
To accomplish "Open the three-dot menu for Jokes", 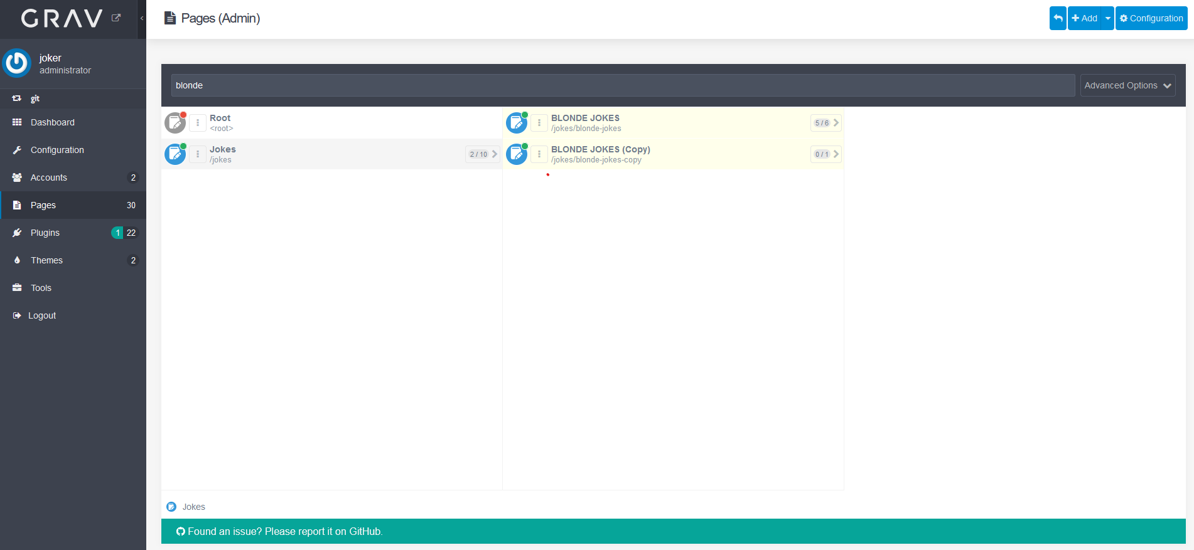I will tap(198, 154).
